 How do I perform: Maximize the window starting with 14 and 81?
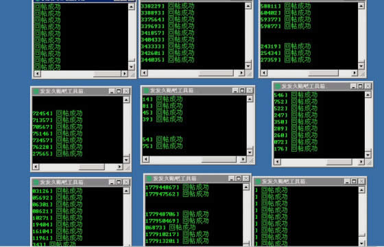click(x=242, y=91)
